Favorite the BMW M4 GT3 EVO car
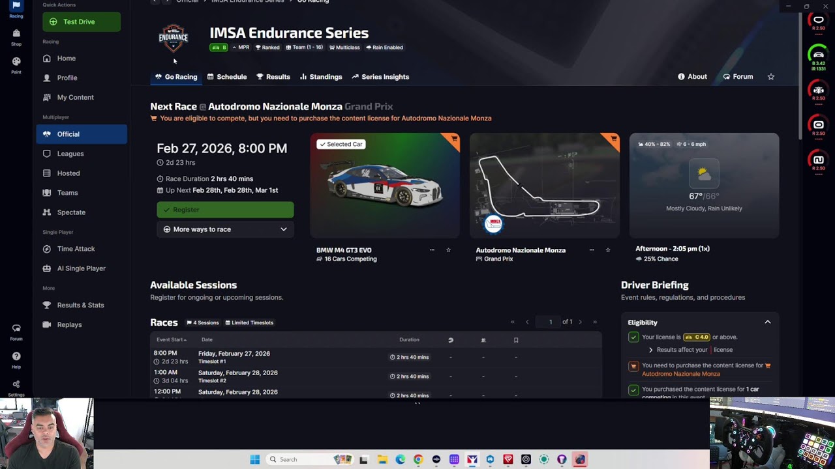The image size is (835, 469). coord(448,250)
